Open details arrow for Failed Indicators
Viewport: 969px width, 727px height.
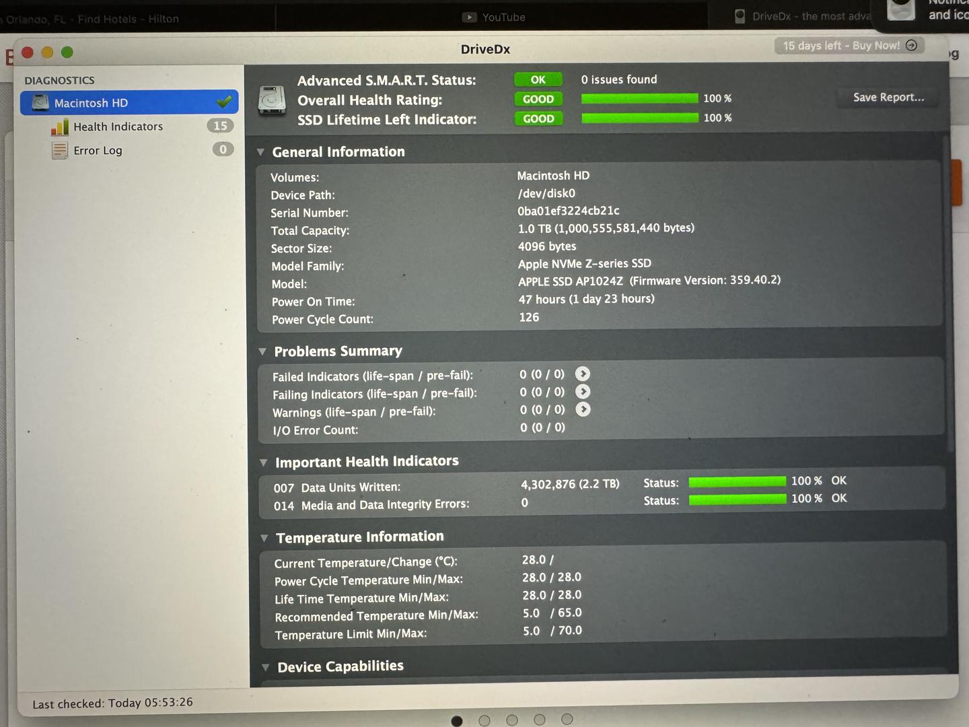pyautogui.click(x=583, y=374)
